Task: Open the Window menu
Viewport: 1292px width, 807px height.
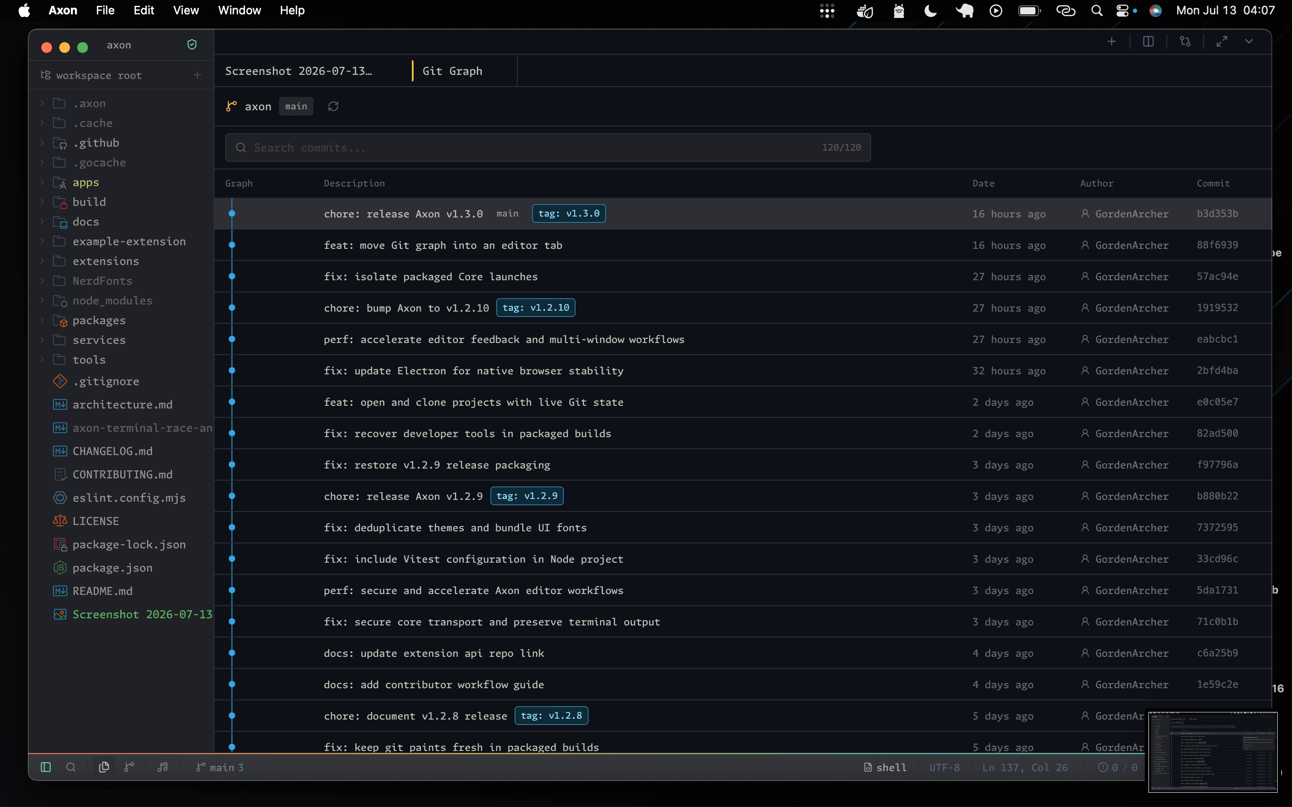Action: (x=239, y=10)
